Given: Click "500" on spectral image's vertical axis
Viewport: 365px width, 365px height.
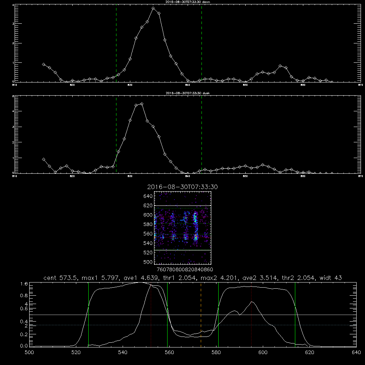Looking at the screenshot, I should [148, 262].
